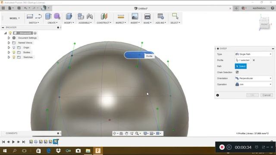This screenshot has width=276, height=155.
Task: Click the Create Sketch icon
Action: [30, 16]
